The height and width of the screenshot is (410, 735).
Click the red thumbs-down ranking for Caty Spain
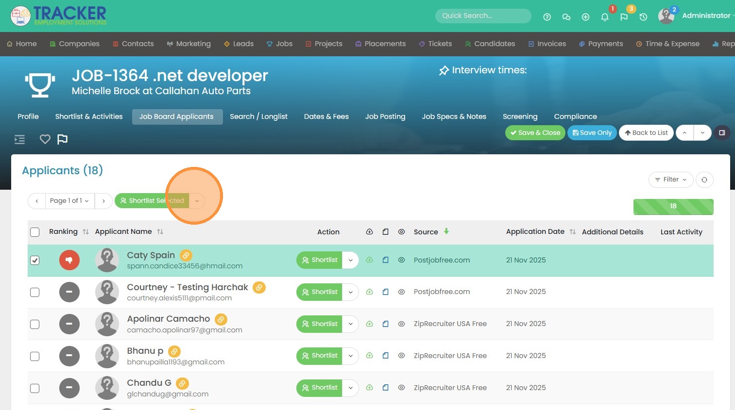[69, 260]
